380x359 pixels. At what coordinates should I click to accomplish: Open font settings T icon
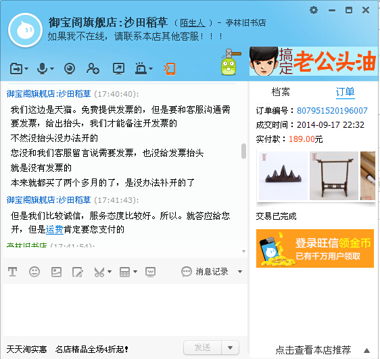[x=13, y=272]
